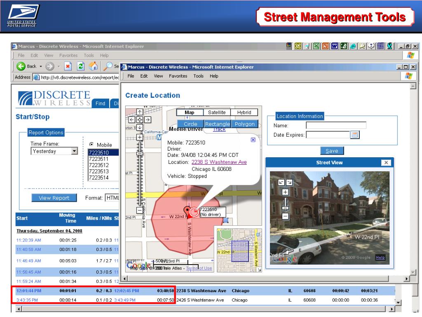Pan the map right with the arrow
Screen dimensions: 422x317
pyautogui.click(x=148, y=120)
